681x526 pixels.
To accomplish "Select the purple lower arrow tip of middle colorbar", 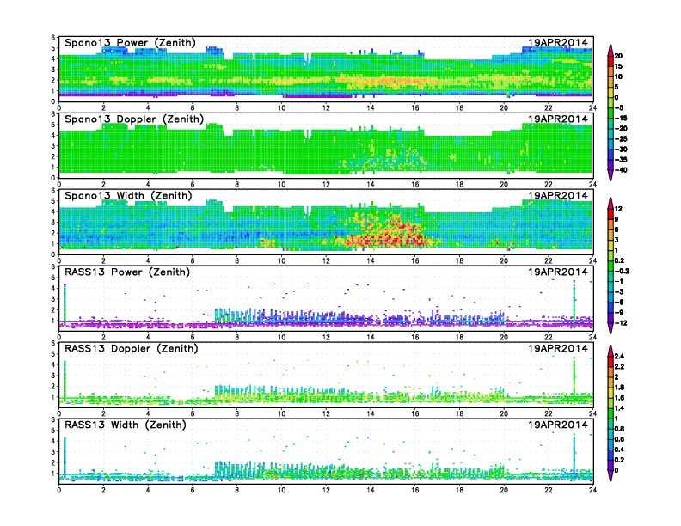I will point(610,328).
